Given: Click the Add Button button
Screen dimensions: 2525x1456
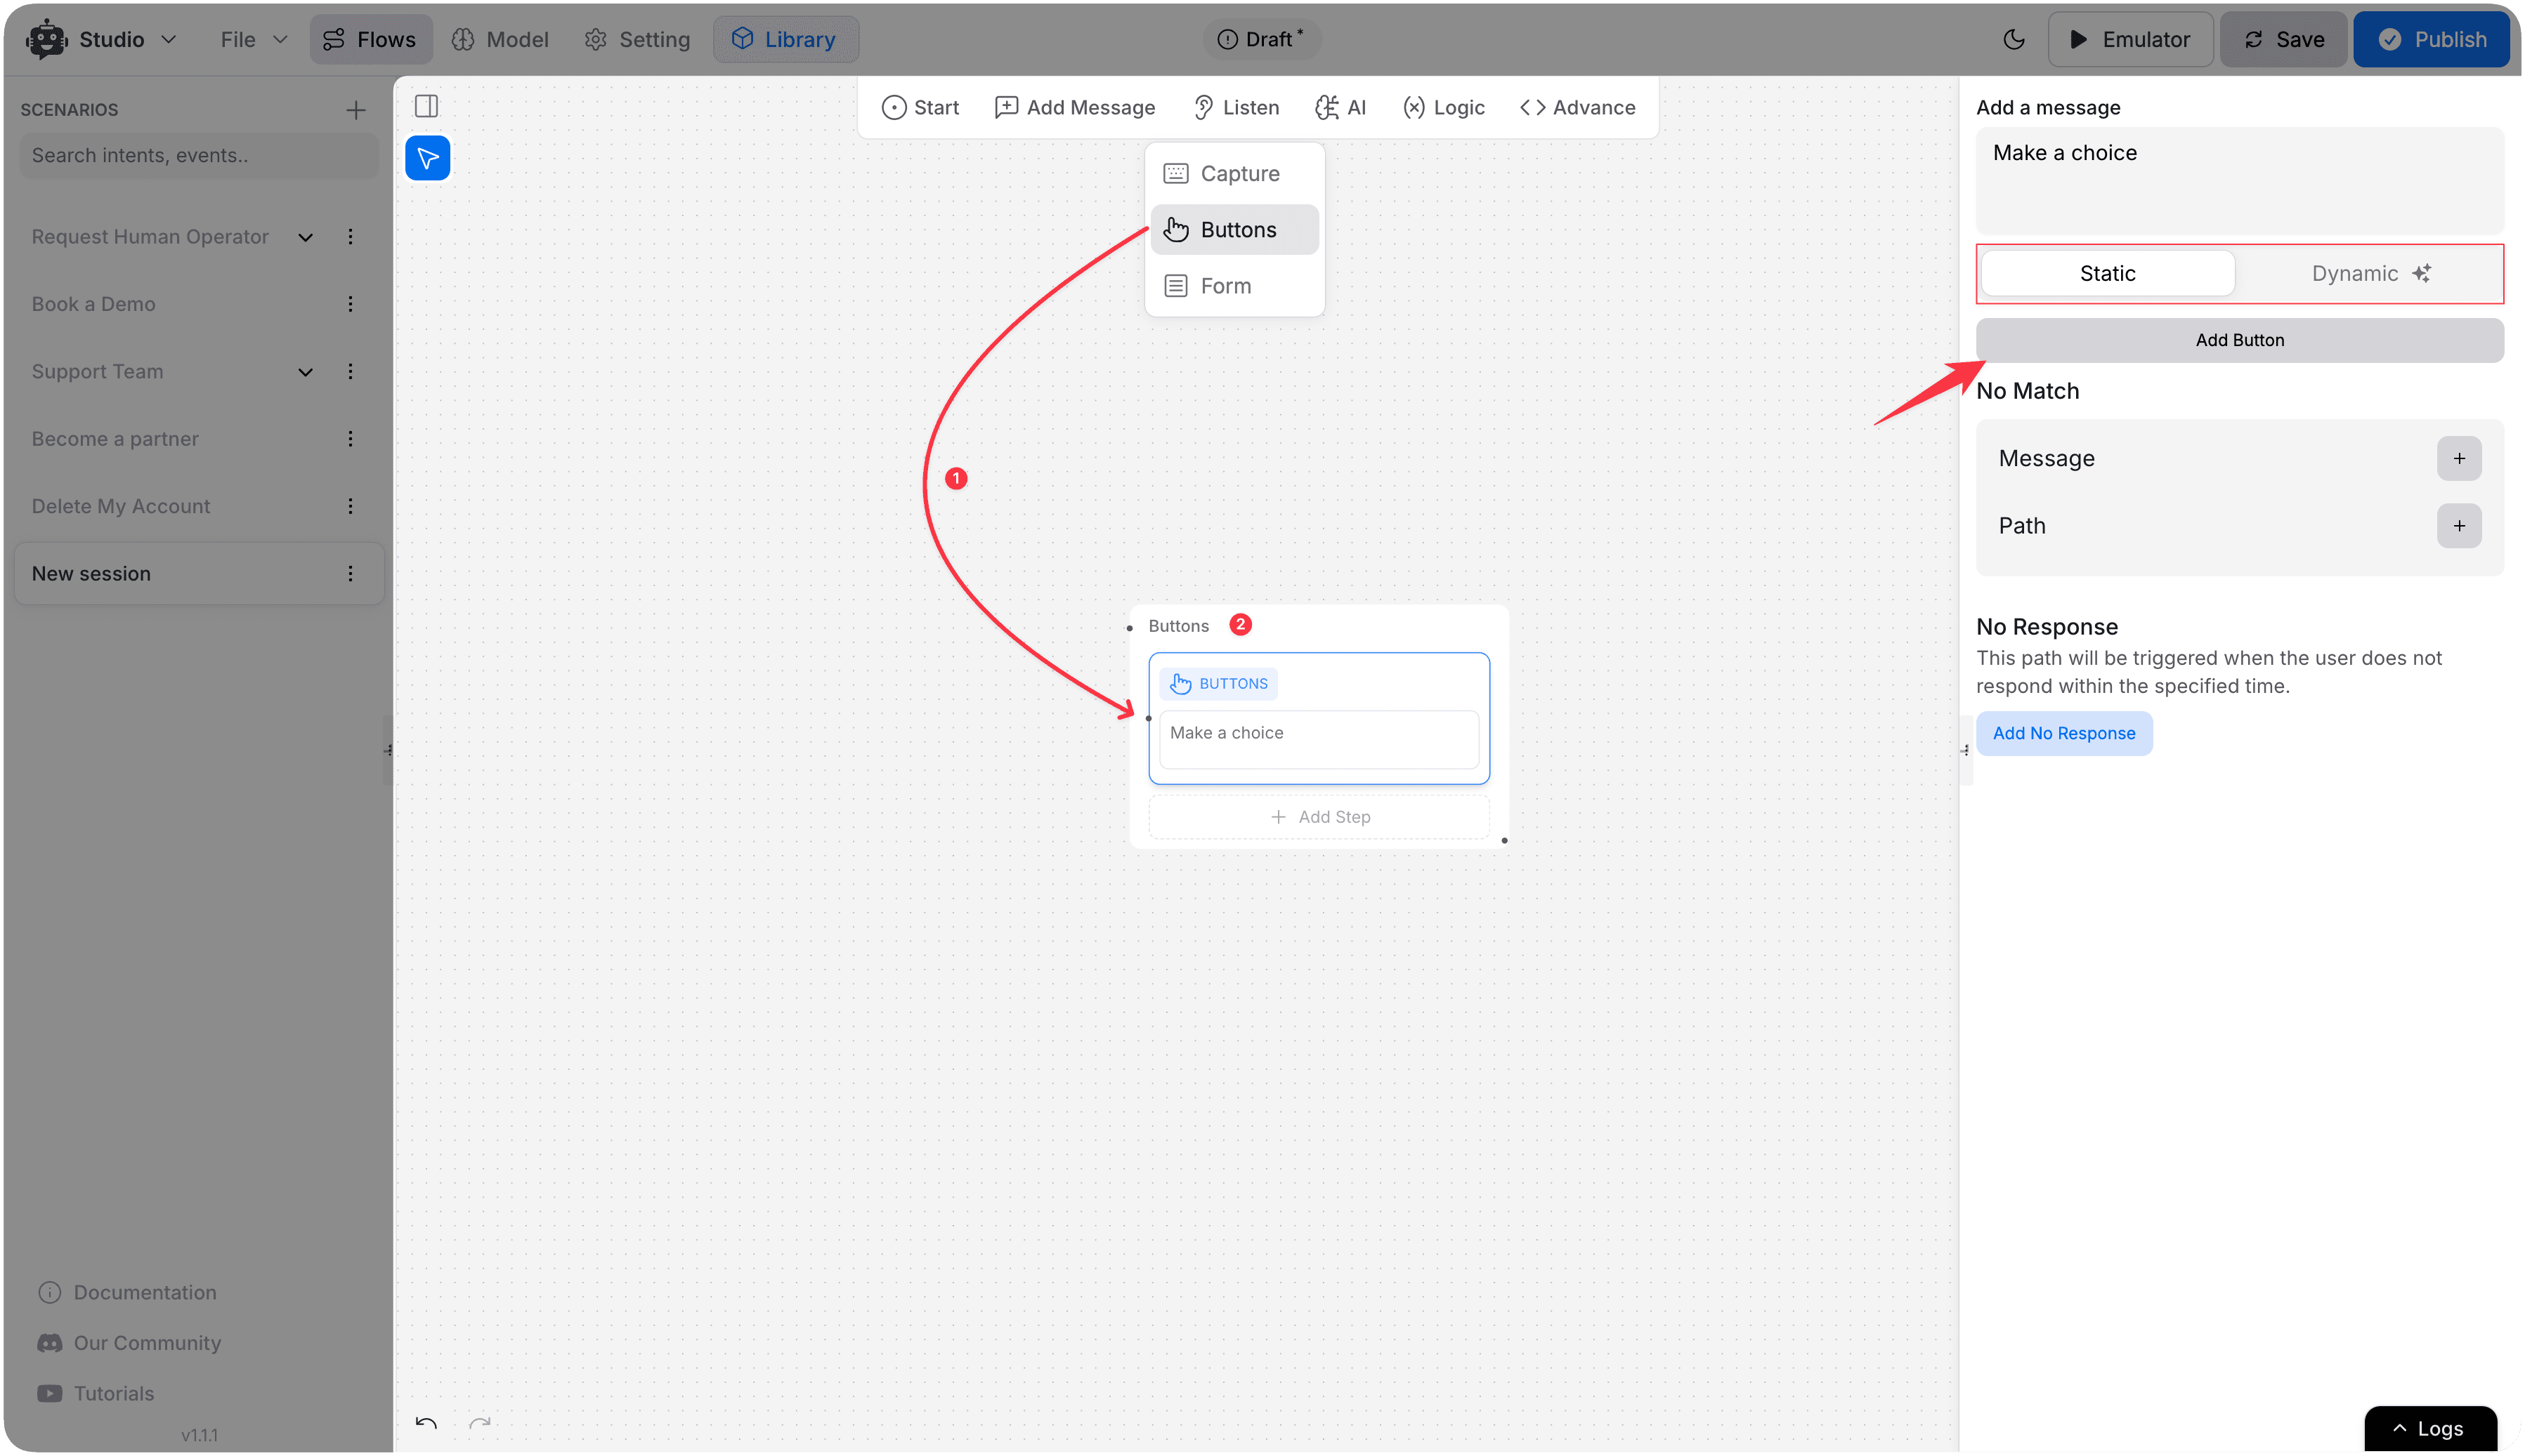Looking at the screenshot, I should click(x=2239, y=340).
